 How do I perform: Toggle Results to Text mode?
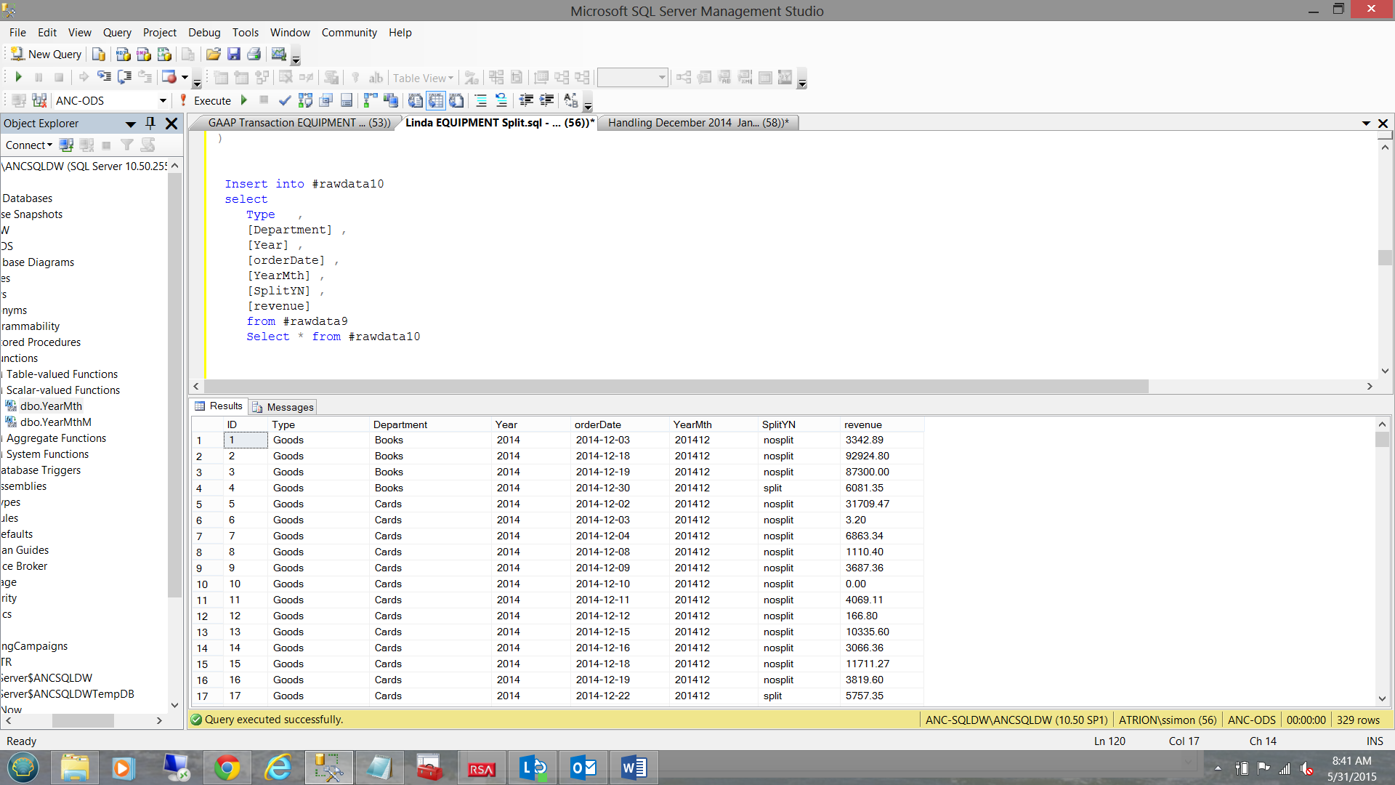[x=416, y=100]
